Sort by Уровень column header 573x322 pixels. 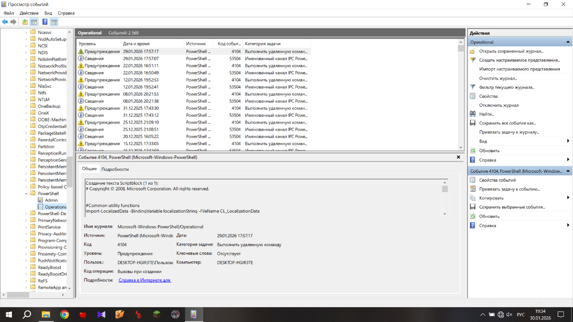99,43
